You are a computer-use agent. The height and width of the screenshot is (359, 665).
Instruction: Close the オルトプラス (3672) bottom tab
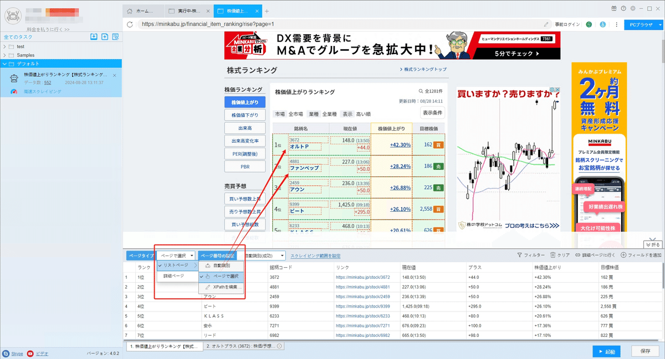pos(279,346)
